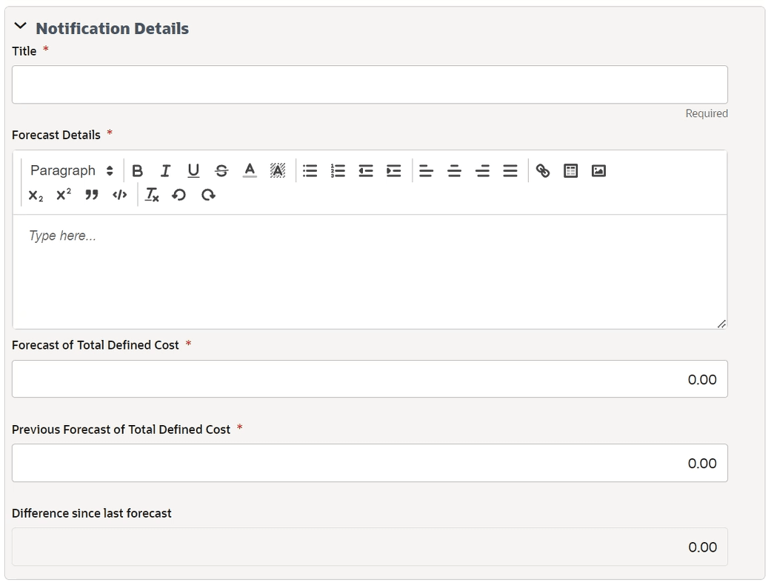Toggle underline formatting
The image size is (771, 588).
193,171
